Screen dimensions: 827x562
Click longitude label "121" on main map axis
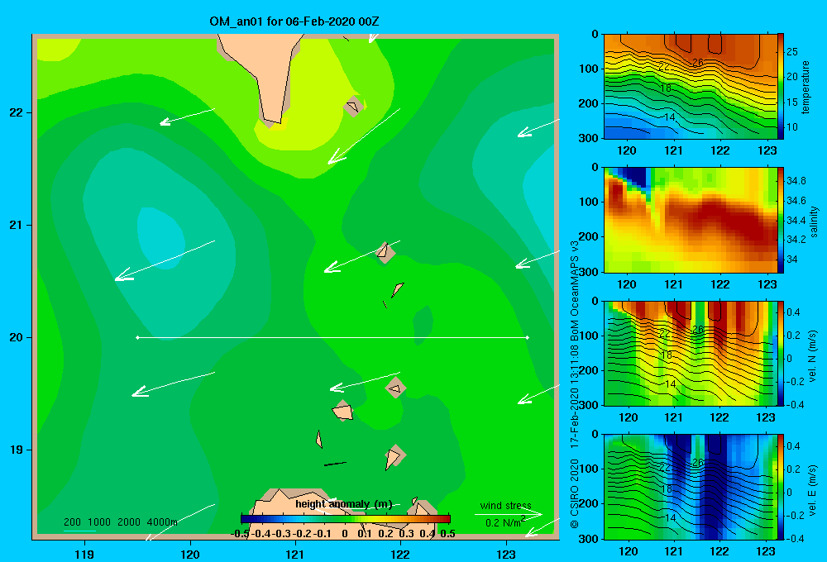point(295,554)
